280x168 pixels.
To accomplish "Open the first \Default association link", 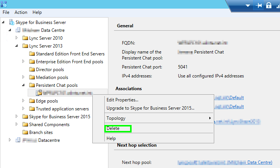I will tap(229, 98).
